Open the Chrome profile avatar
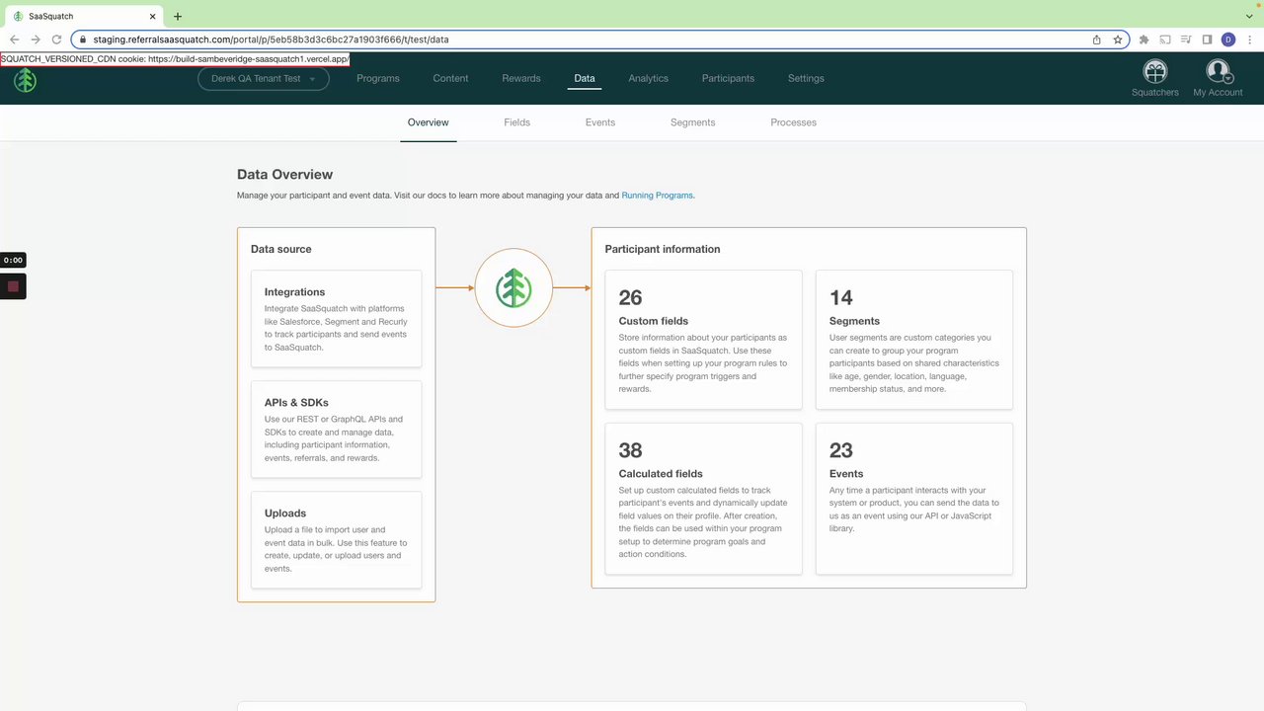 pyautogui.click(x=1228, y=39)
